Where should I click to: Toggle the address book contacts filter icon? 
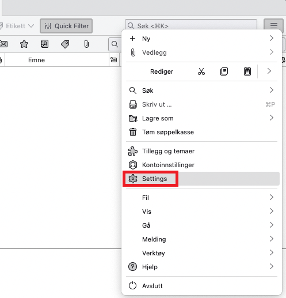coord(45,44)
